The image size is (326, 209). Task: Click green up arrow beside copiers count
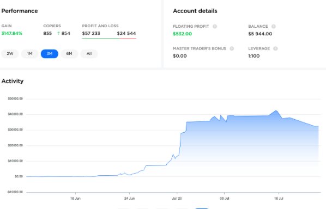tap(58, 33)
